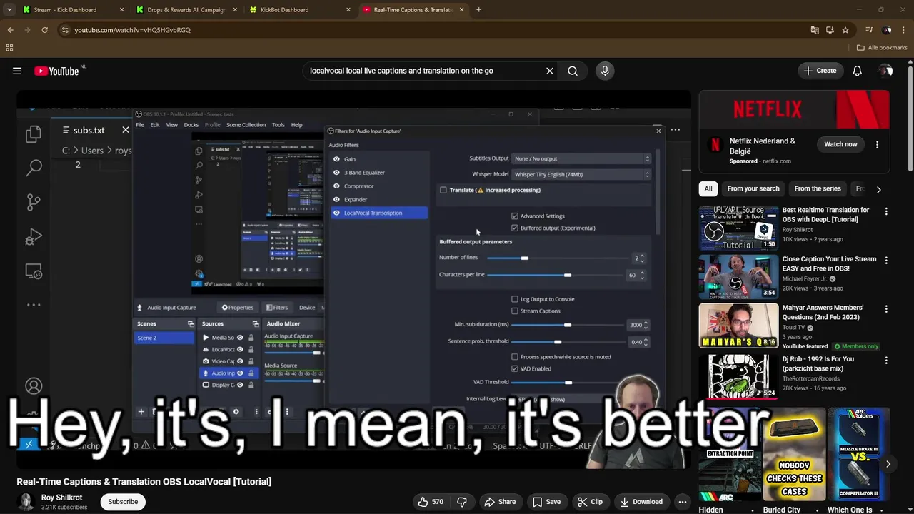
Task: Save the video to a playlist
Action: click(x=546, y=502)
